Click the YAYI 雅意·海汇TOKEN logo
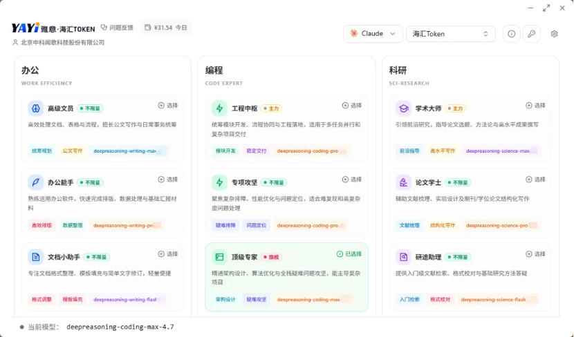This screenshot has width=574, height=337. click(x=53, y=28)
